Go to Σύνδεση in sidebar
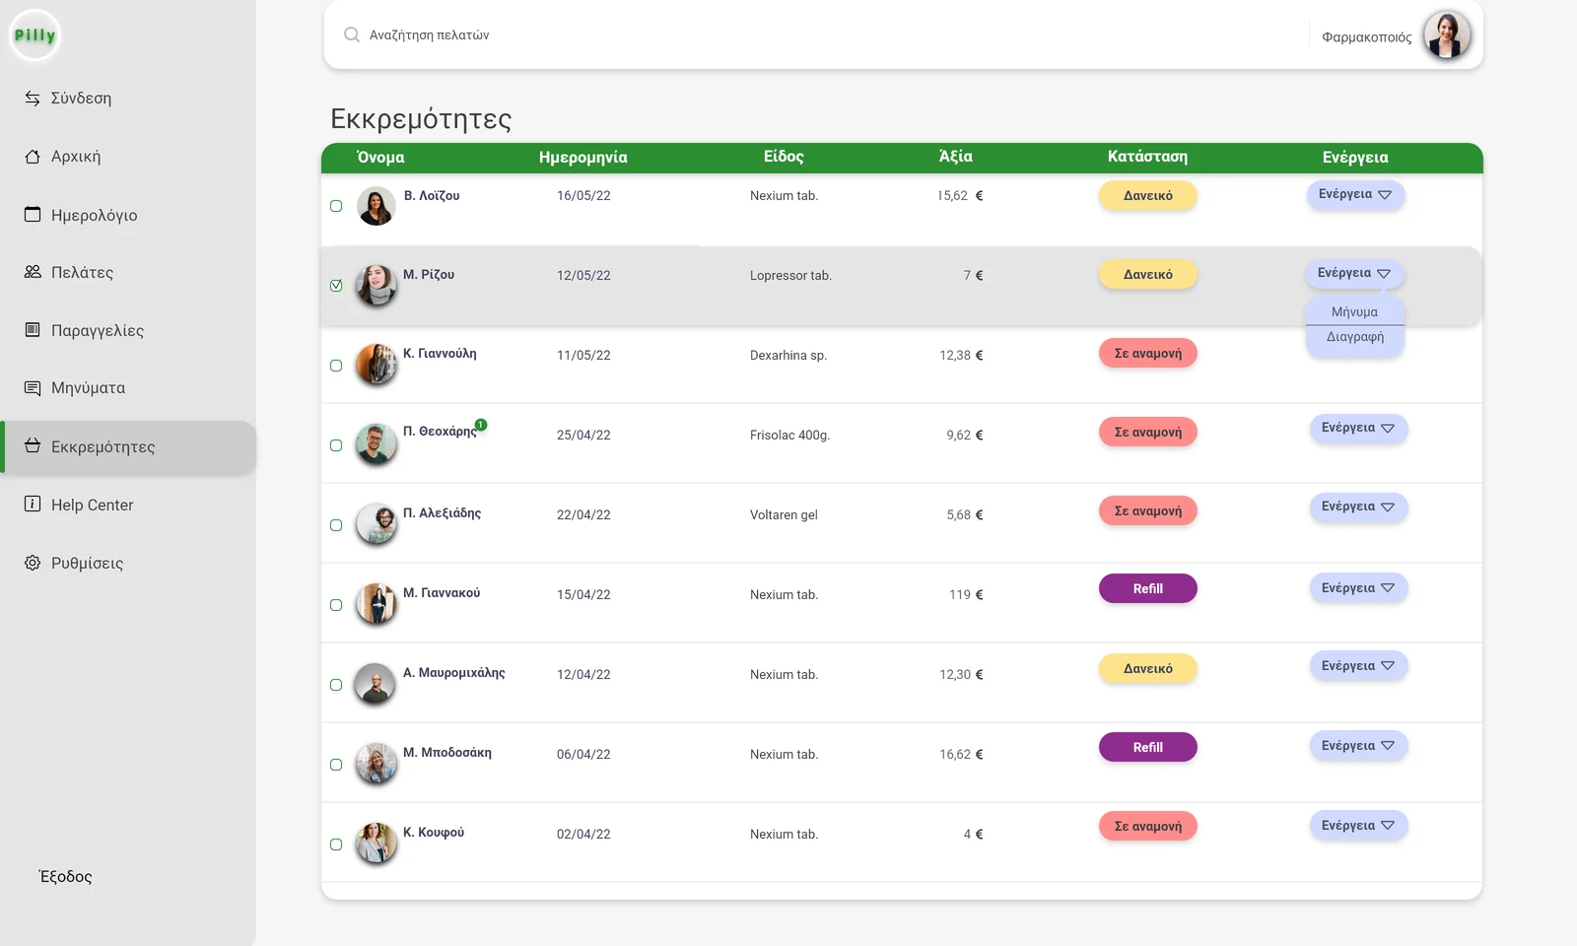 coord(81,99)
